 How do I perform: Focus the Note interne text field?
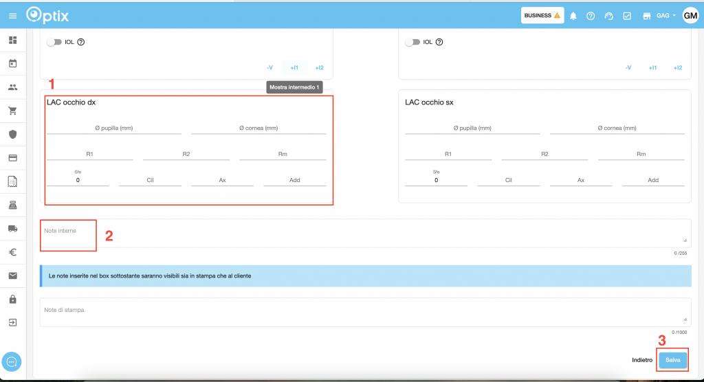click(x=364, y=233)
